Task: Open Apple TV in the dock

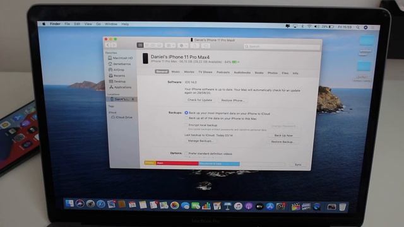Action: click(x=259, y=206)
